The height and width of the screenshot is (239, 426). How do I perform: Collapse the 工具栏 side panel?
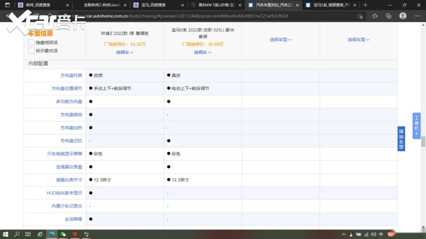click(416, 126)
